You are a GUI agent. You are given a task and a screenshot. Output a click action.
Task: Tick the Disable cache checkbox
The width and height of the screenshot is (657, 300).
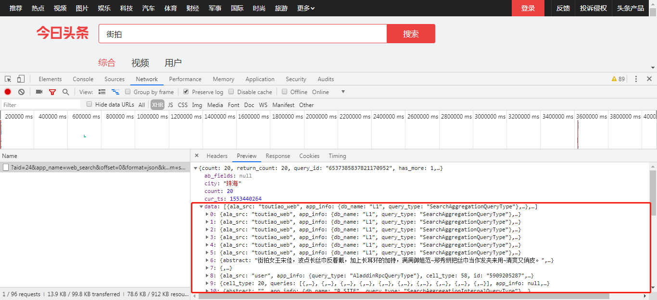coord(231,92)
